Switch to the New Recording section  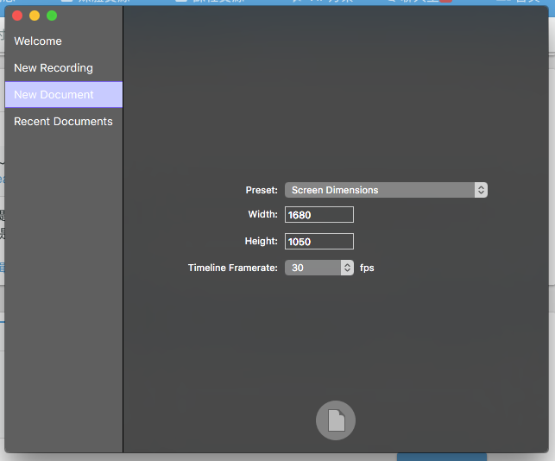coord(54,68)
